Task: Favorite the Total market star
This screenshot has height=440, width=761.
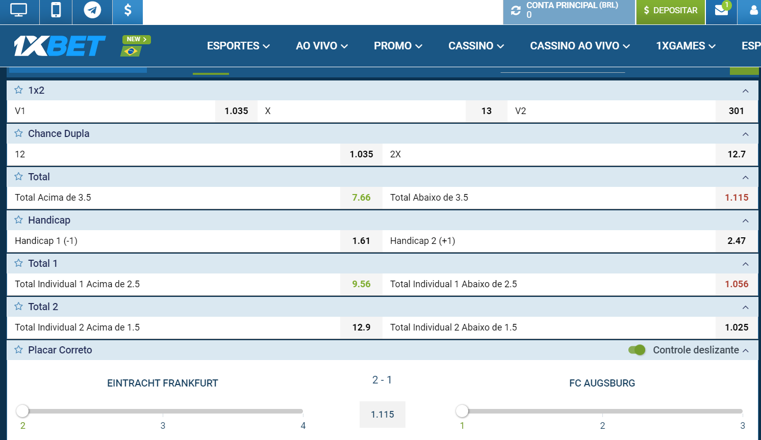Action: [x=19, y=177]
